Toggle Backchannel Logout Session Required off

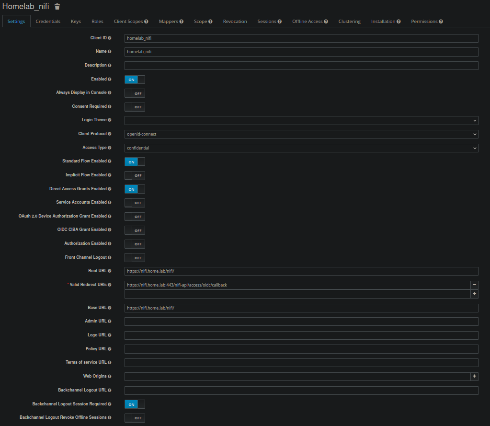tap(135, 404)
